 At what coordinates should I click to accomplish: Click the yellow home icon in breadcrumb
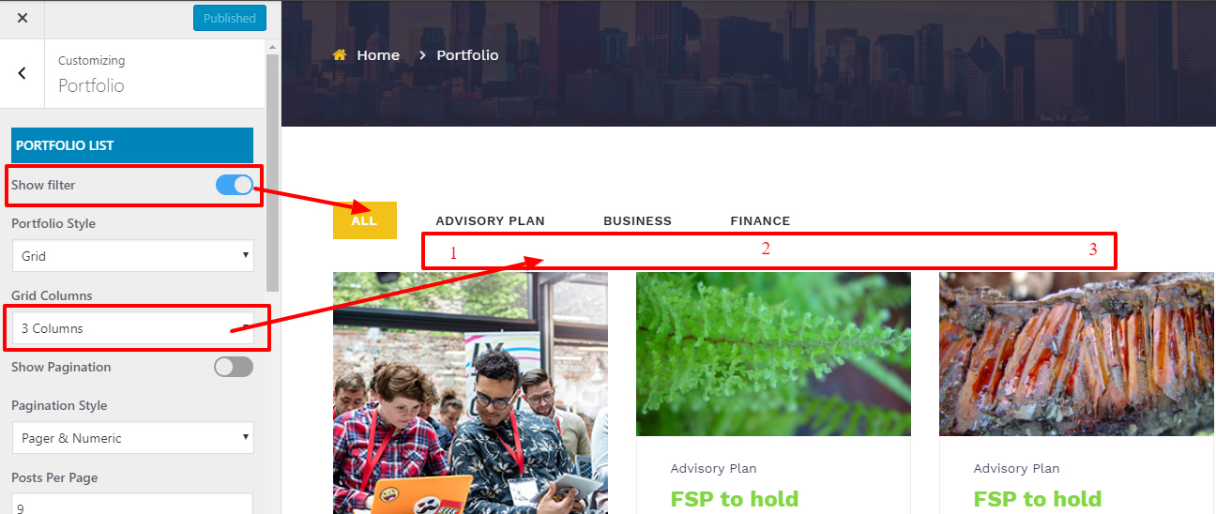[x=340, y=55]
